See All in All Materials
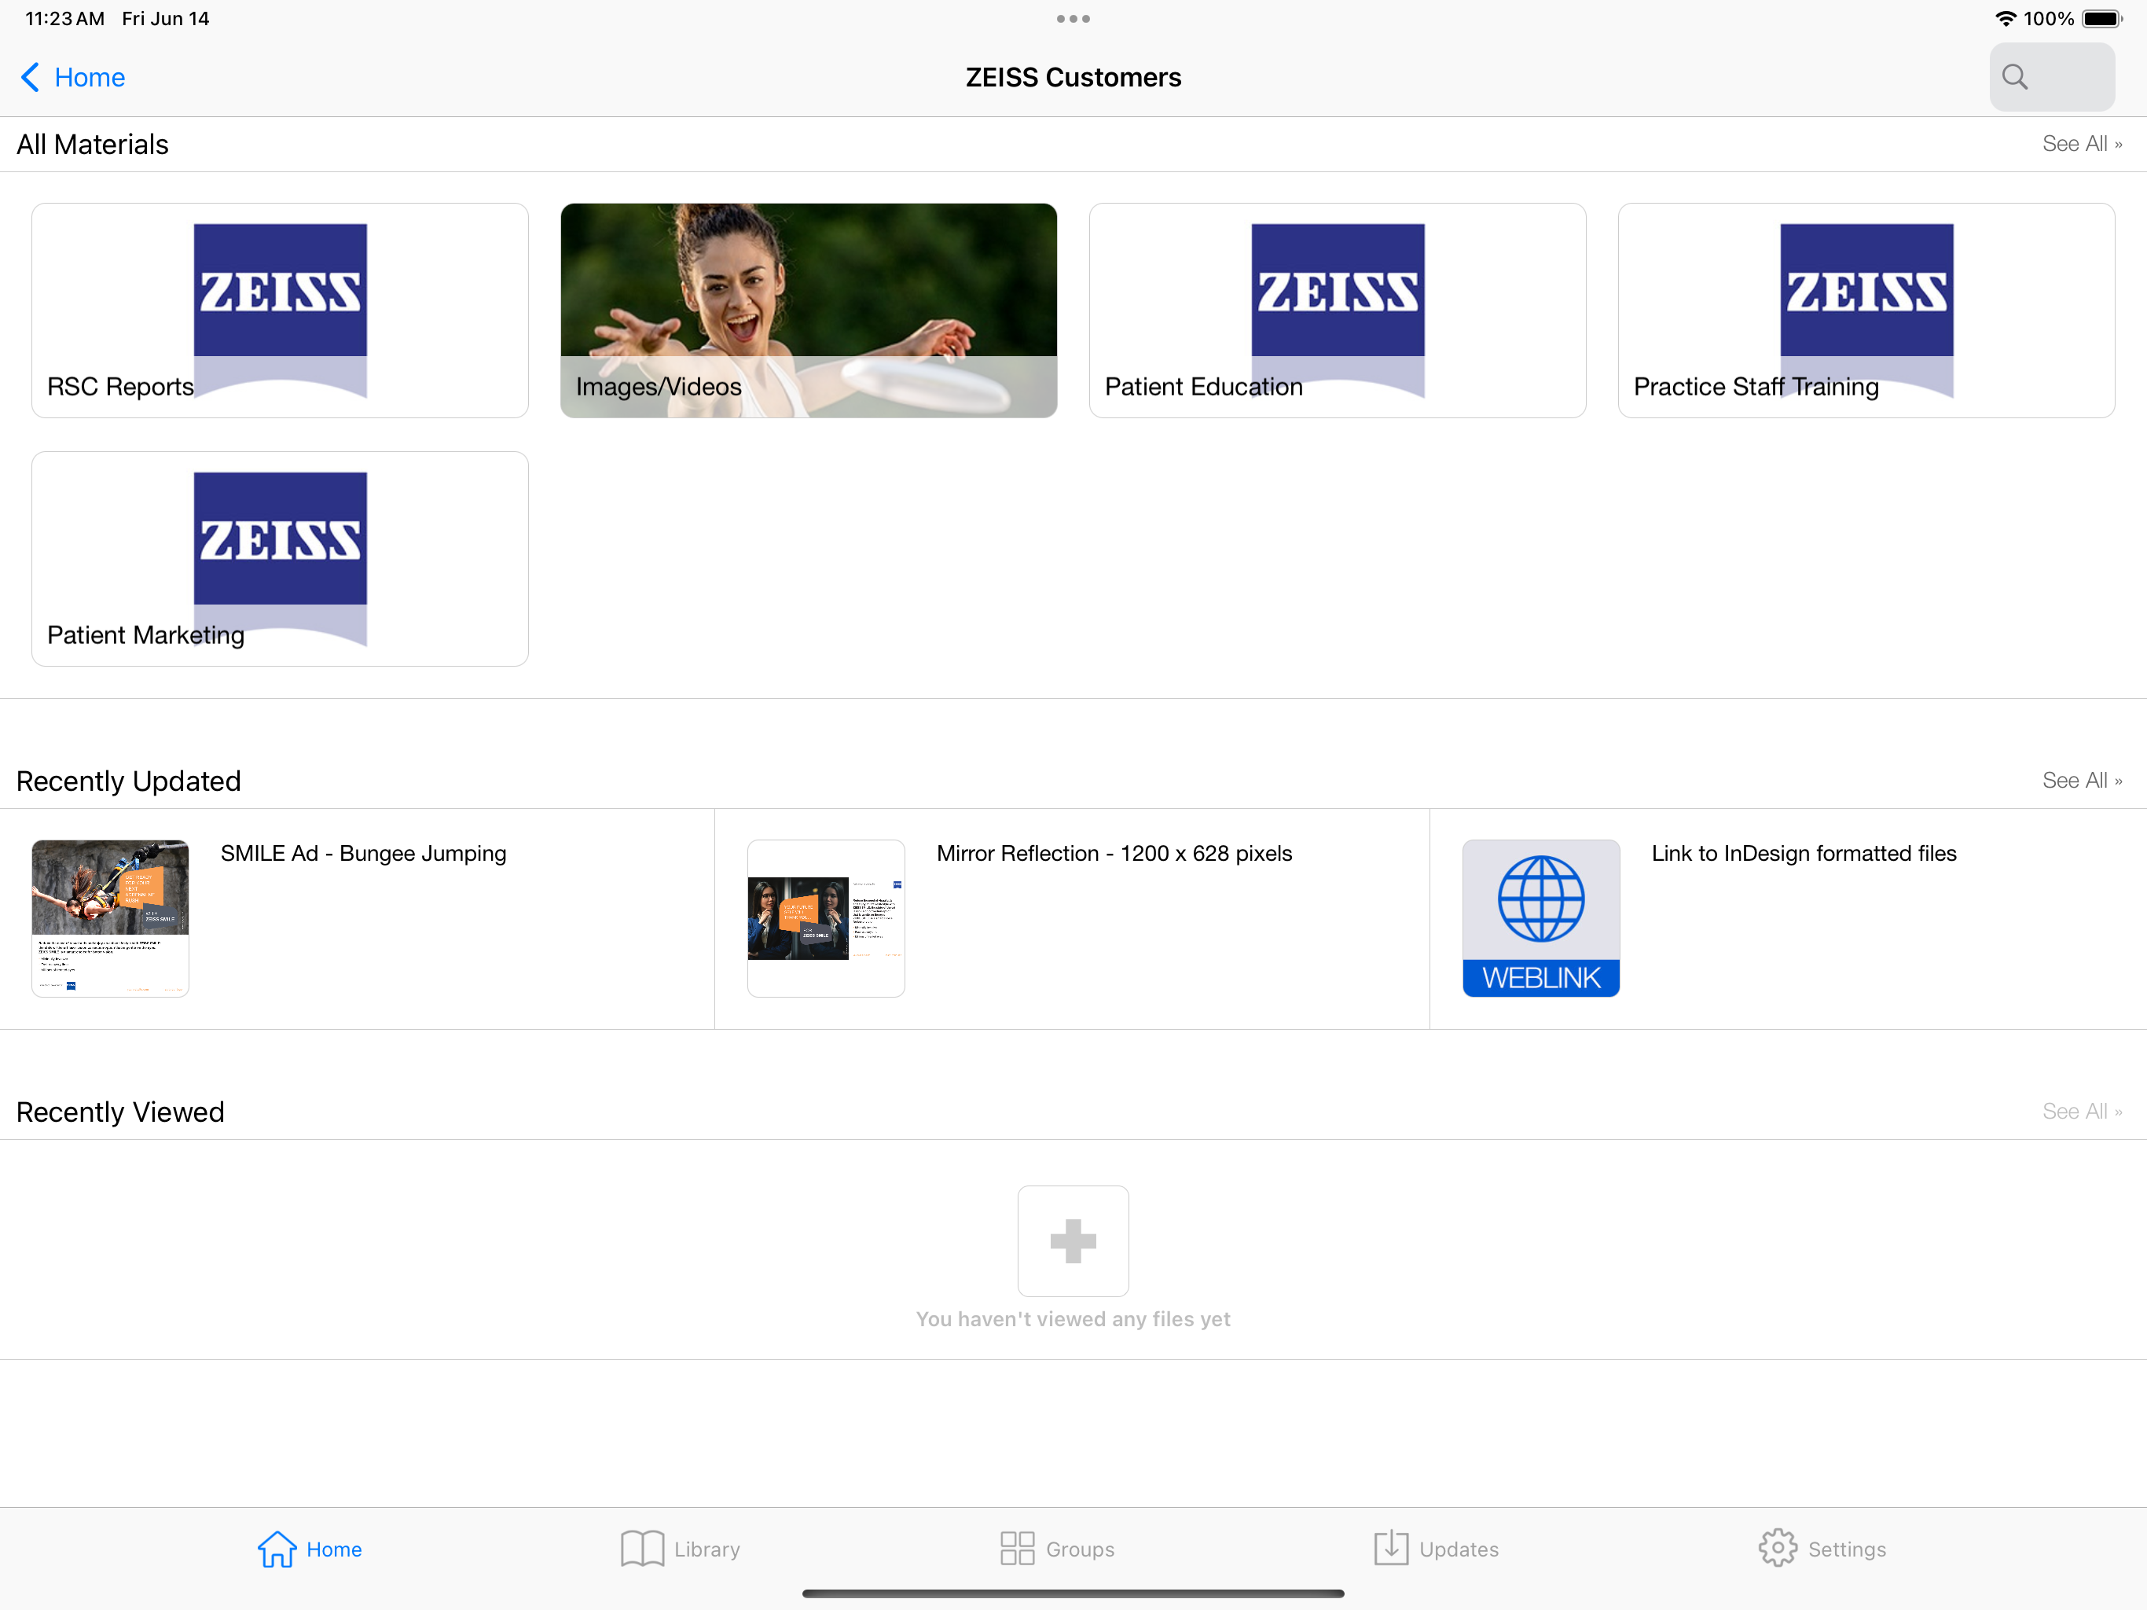 point(2082,144)
